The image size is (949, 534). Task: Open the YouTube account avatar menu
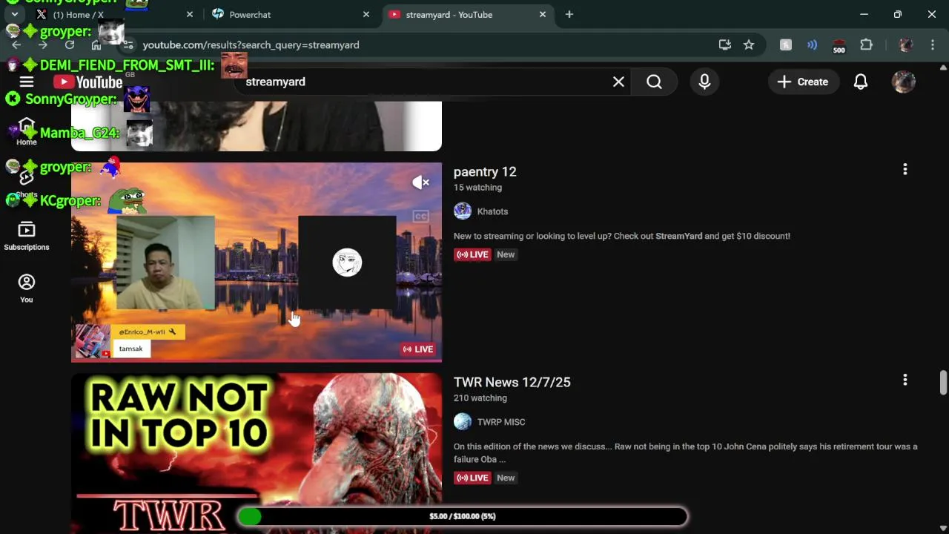(903, 82)
